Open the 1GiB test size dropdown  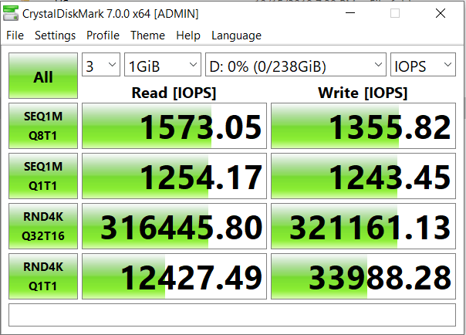[163, 65]
